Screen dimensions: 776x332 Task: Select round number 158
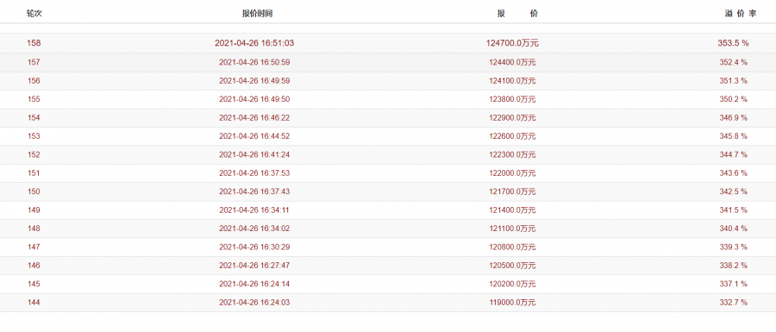(x=34, y=43)
